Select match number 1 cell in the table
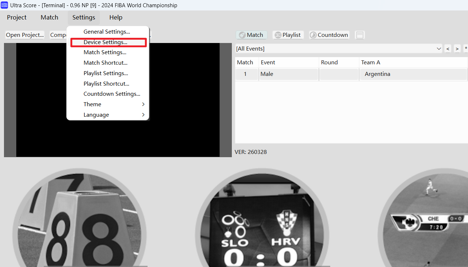468x267 pixels. pyautogui.click(x=247, y=74)
